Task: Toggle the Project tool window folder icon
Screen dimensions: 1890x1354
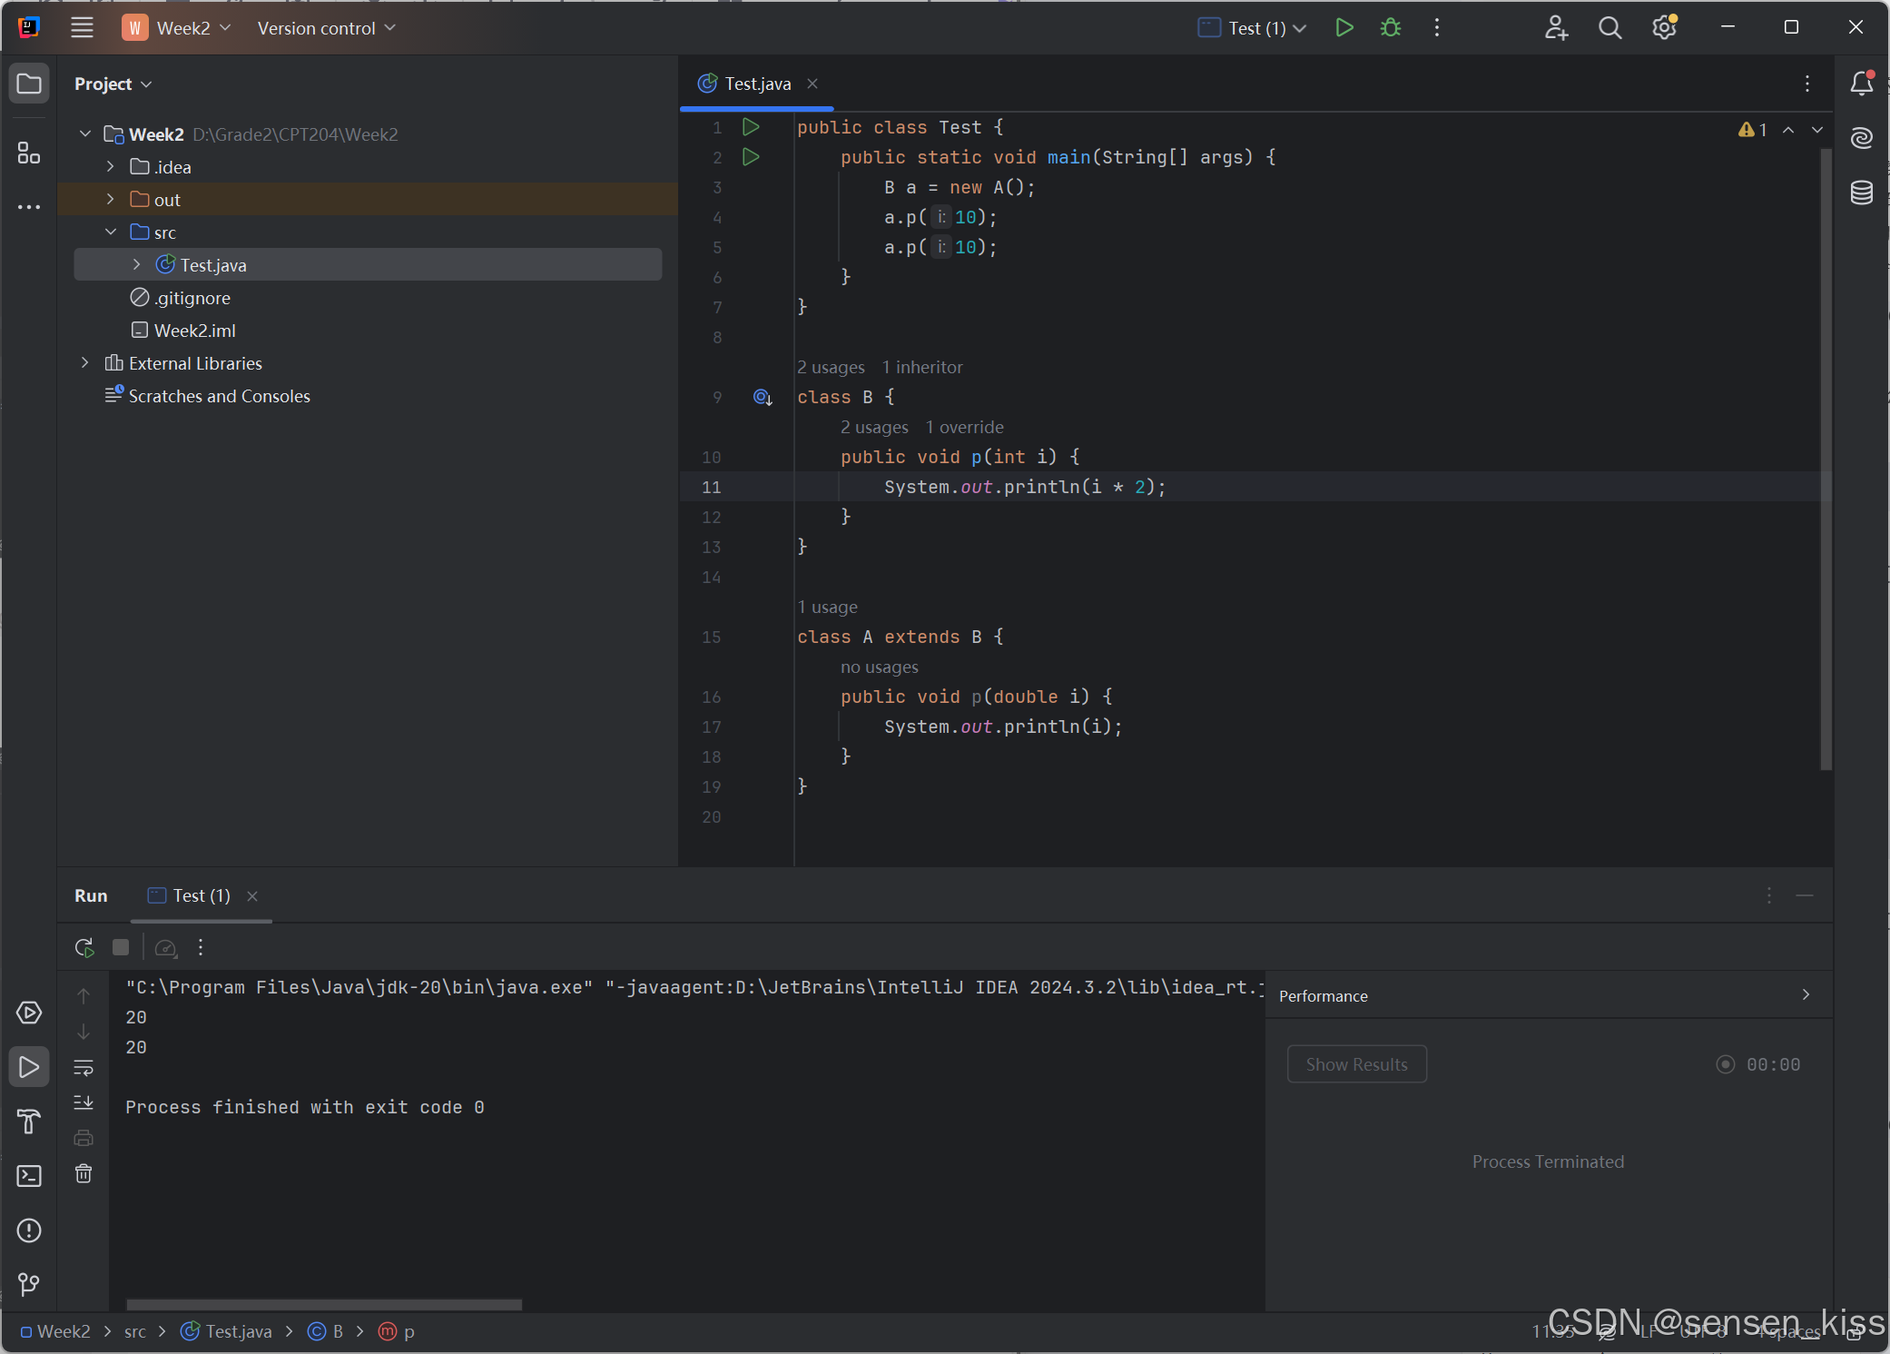Action: 29,84
